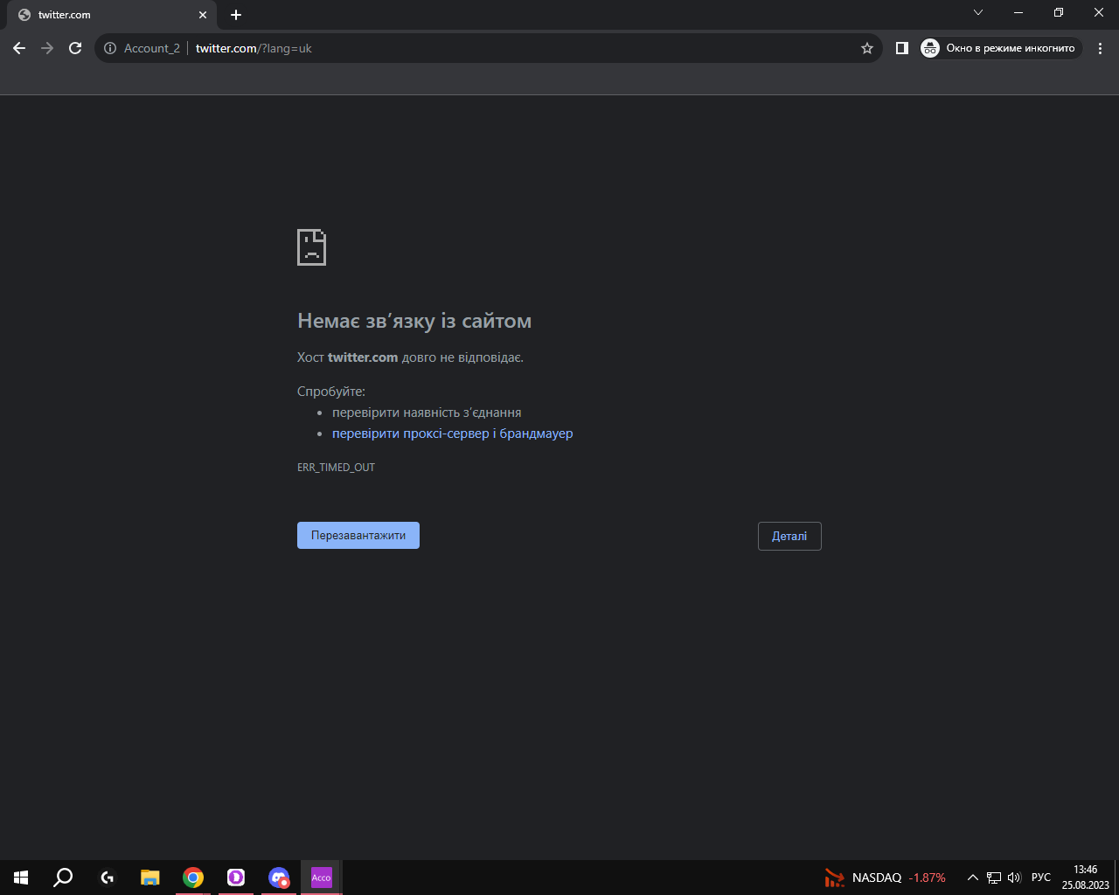Image resolution: width=1119 pixels, height=895 pixels.
Task: Open the network status tray icon
Action: pos(994,878)
